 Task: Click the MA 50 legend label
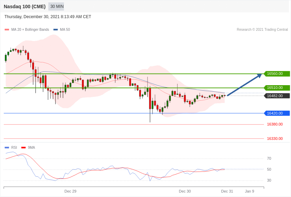coord(65,29)
